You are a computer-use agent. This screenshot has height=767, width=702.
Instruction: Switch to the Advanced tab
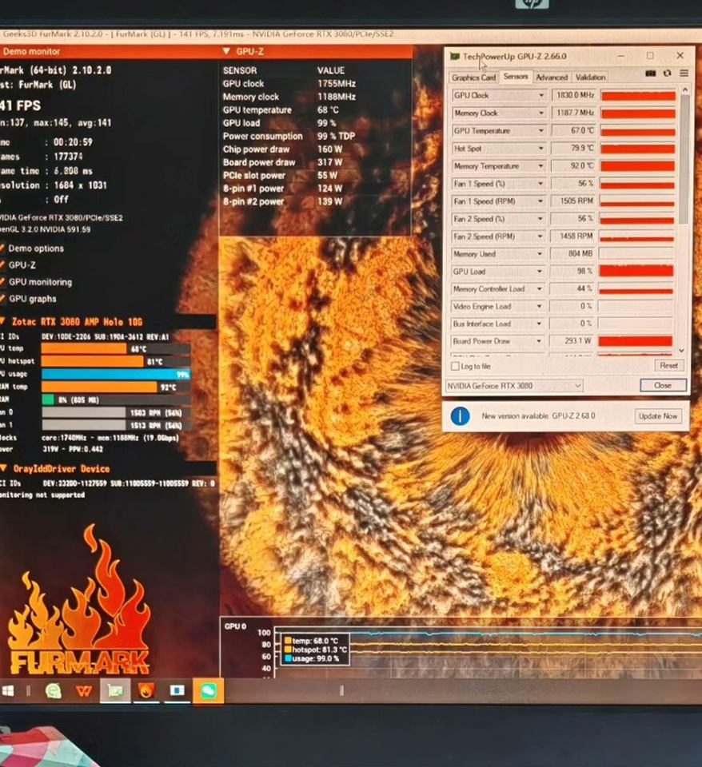tap(552, 77)
